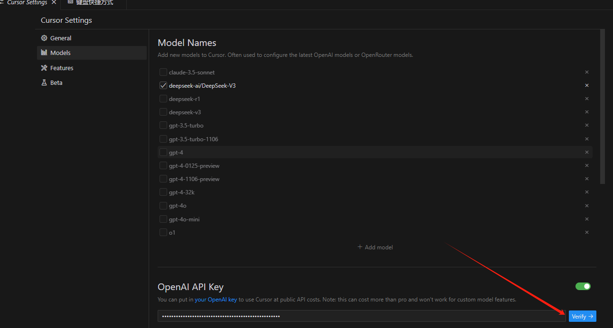Remove gpt-3.5-turbo using its X icon
613x328 pixels.
click(587, 126)
